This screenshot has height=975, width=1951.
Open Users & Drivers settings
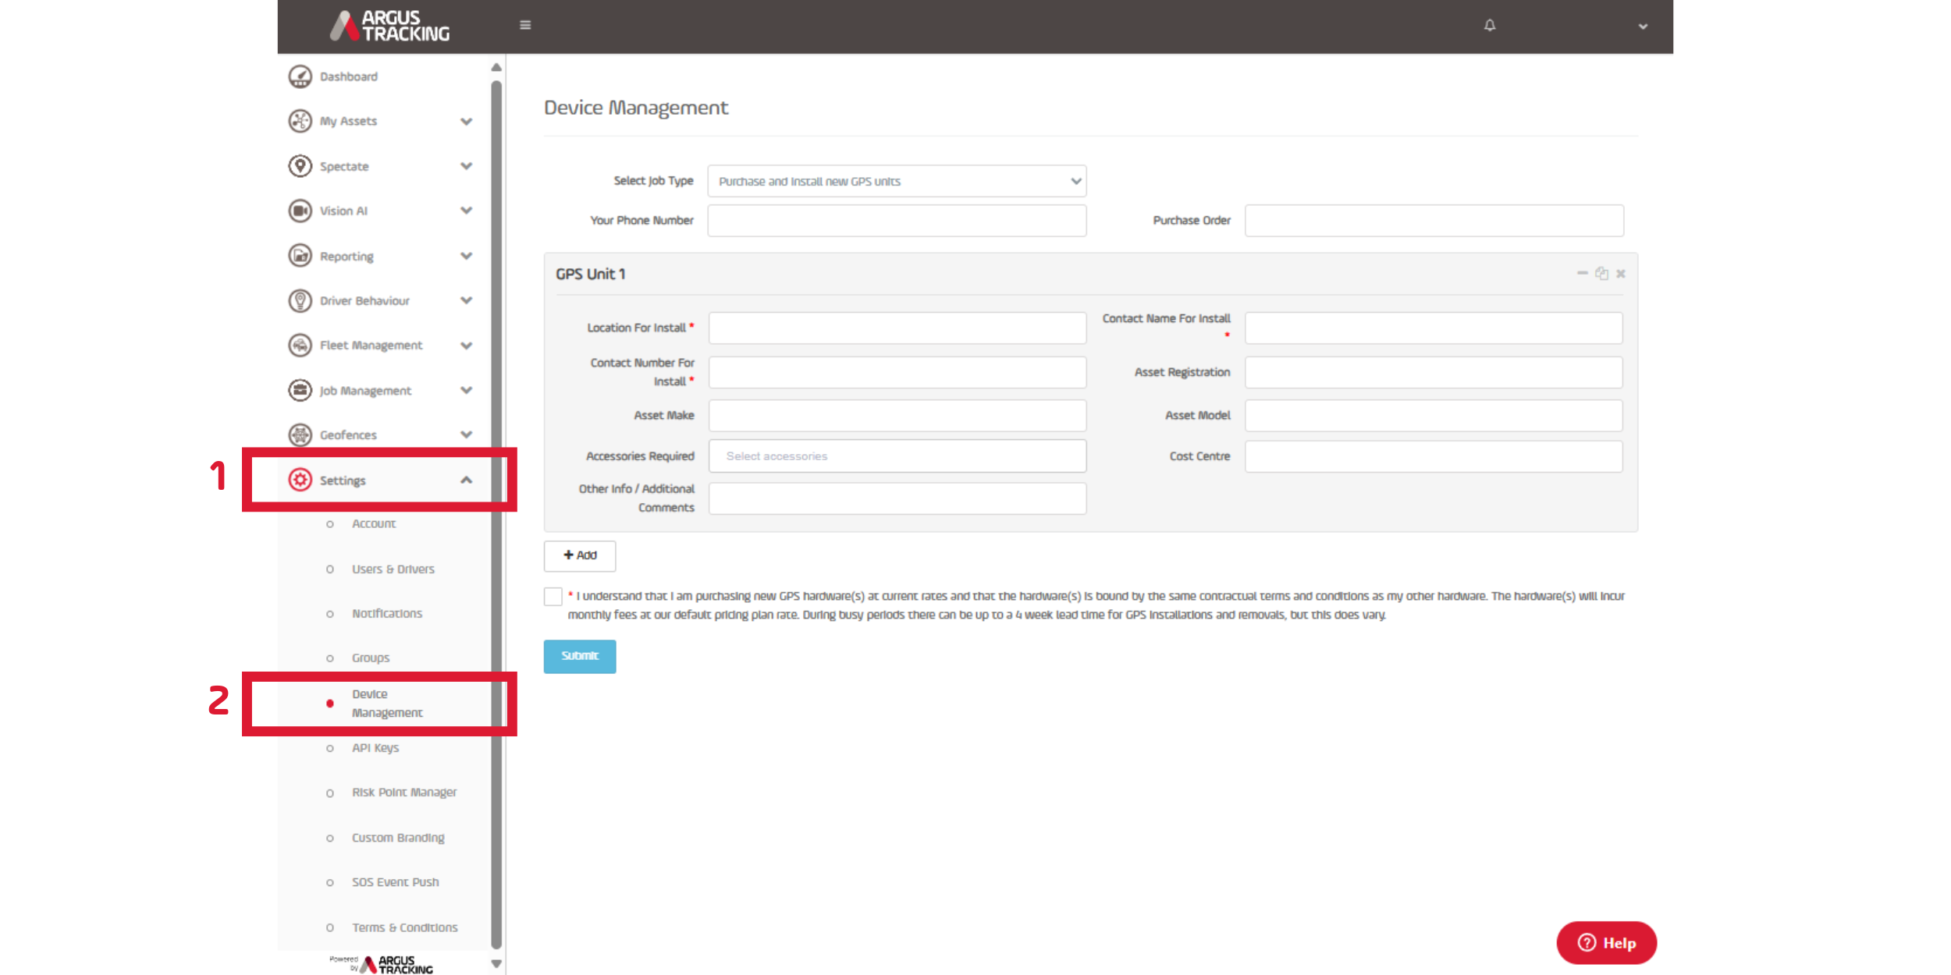click(x=393, y=569)
